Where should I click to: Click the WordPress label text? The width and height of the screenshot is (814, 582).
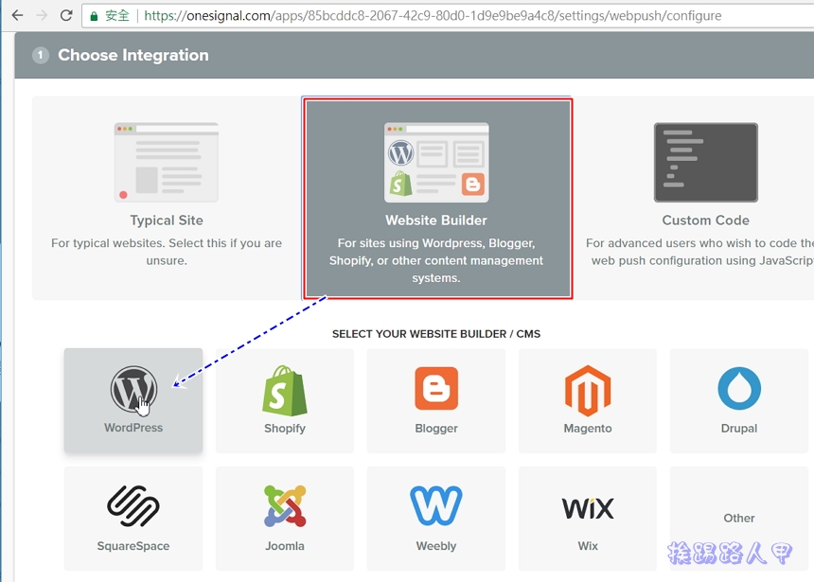(x=133, y=428)
